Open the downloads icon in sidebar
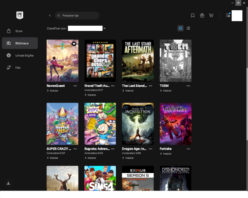248x198 pixels. click(x=8, y=183)
